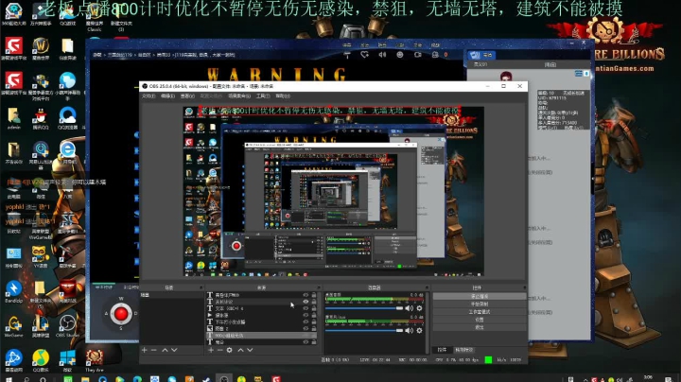Switch to the 控件 dock tab

click(442, 350)
